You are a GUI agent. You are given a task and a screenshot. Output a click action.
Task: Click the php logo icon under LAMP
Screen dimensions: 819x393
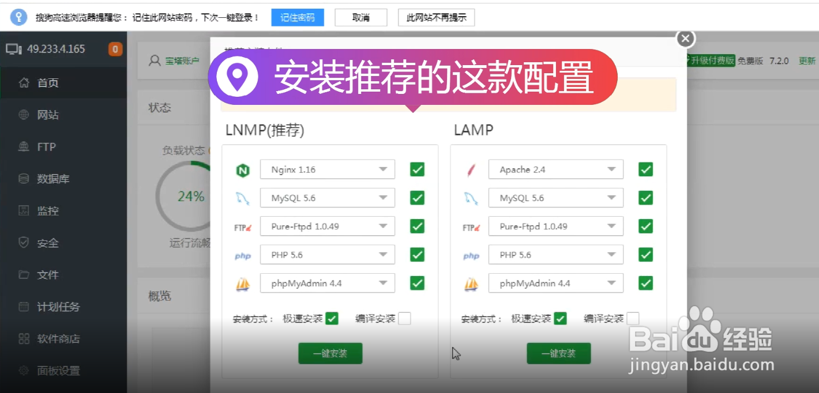tap(471, 256)
